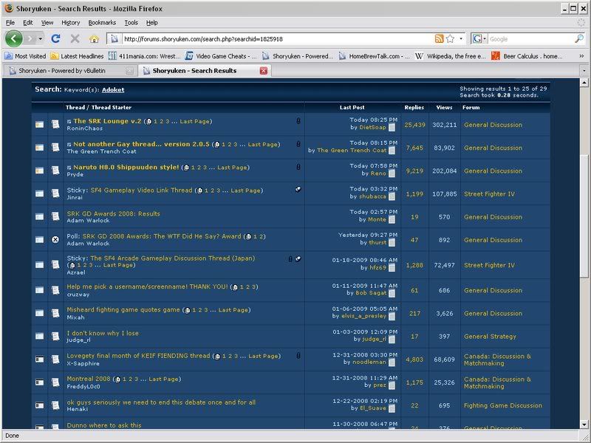The image size is (591, 443).
Task: Open Last Page of Misheard fighting game quotes
Action: pyautogui.click(x=233, y=310)
